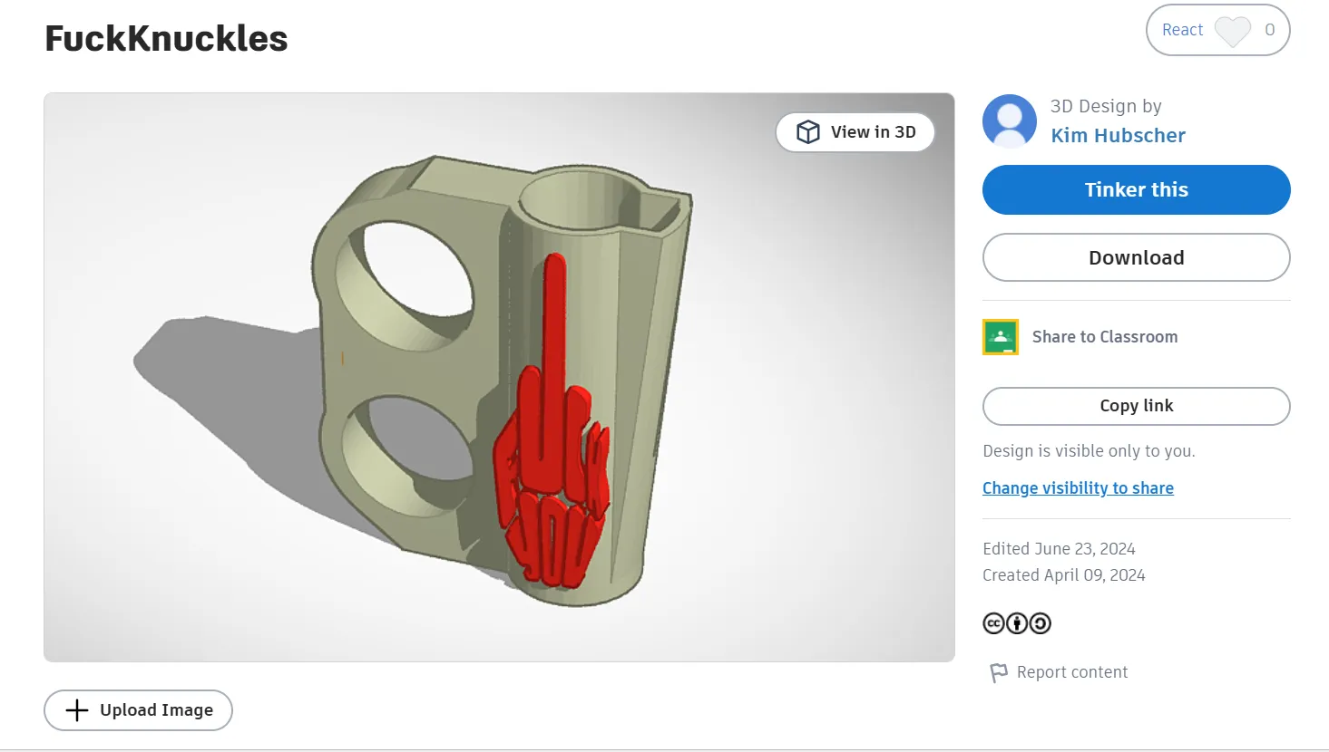This screenshot has height=752, width=1329.
Task: Click the design page title
Action: 166,39
